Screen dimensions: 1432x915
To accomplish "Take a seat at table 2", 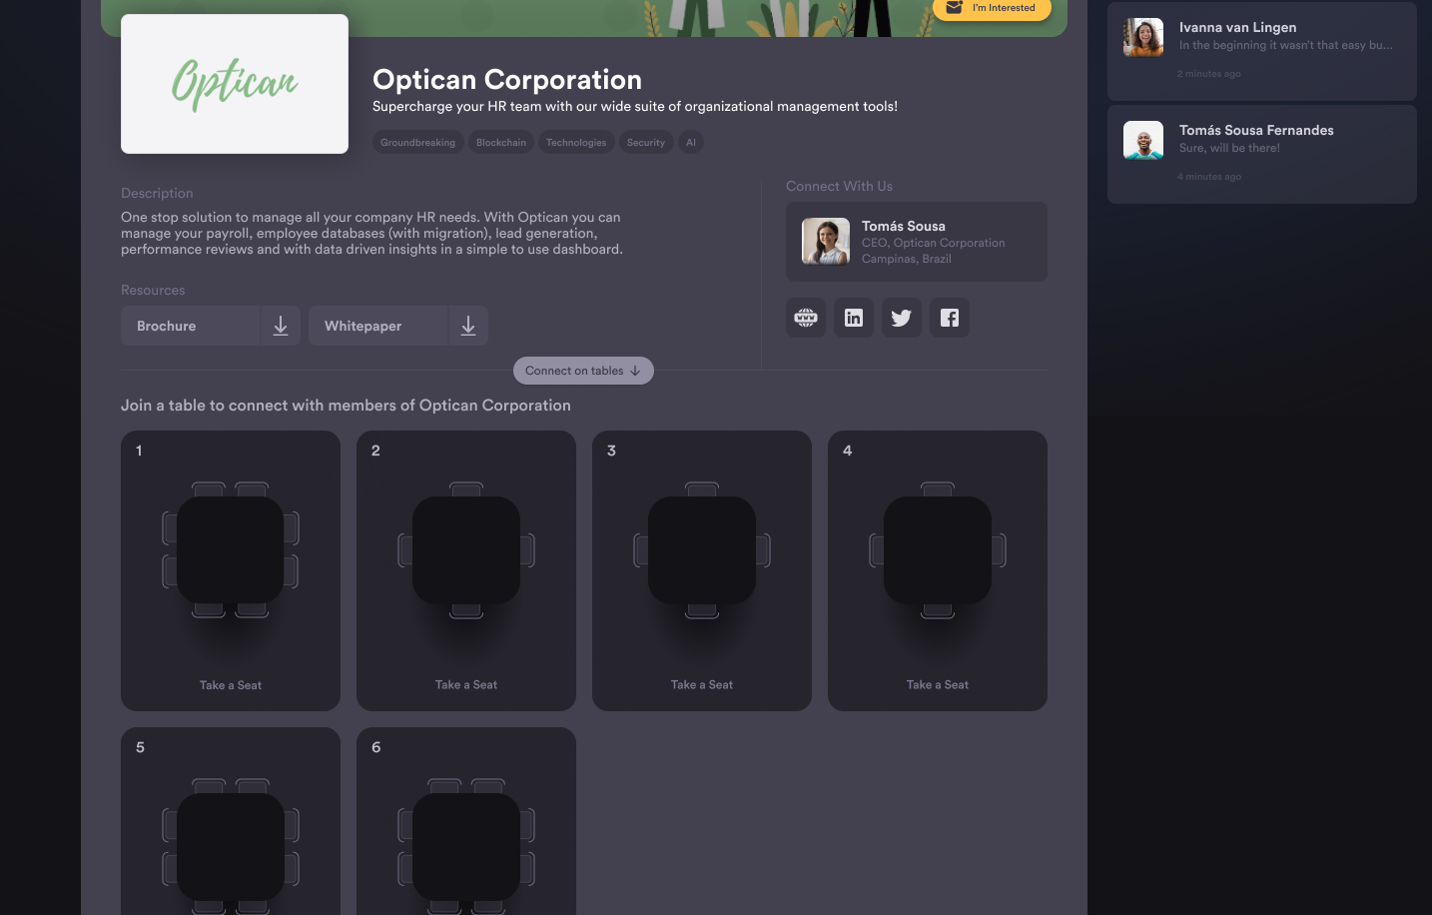I will pyautogui.click(x=466, y=685).
